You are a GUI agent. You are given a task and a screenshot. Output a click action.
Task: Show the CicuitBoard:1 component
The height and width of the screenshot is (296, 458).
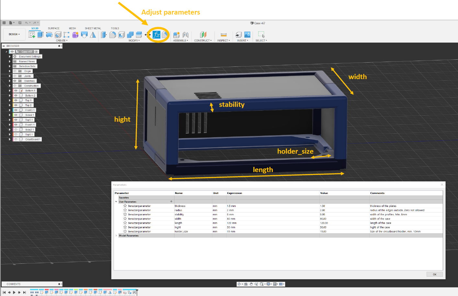tap(16, 139)
